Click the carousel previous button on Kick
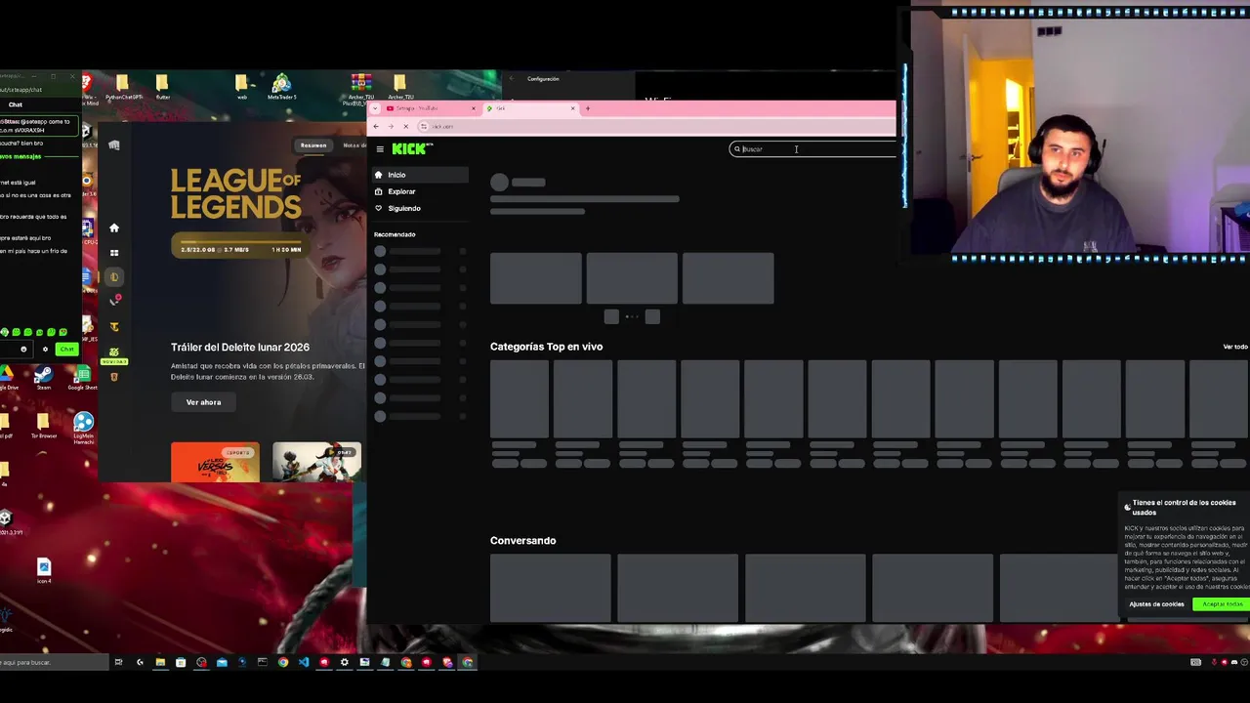 coord(611,316)
